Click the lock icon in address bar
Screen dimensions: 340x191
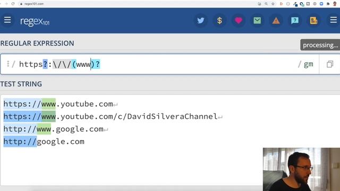click(x=21, y=4)
